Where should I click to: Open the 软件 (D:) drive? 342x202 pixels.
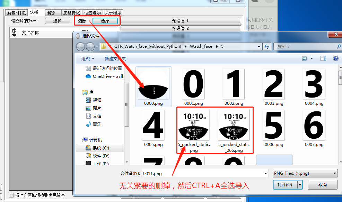click(x=97, y=156)
